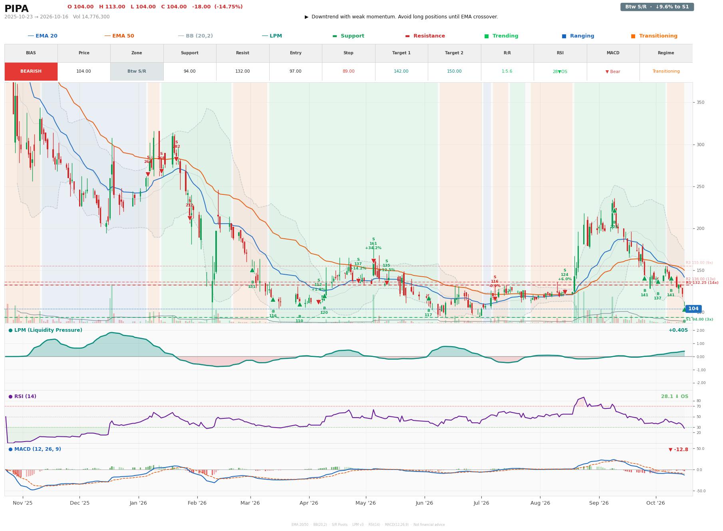This screenshot has width=723, height=531.
Task: Click the downtrend advice note text
Action: [401, 17]
